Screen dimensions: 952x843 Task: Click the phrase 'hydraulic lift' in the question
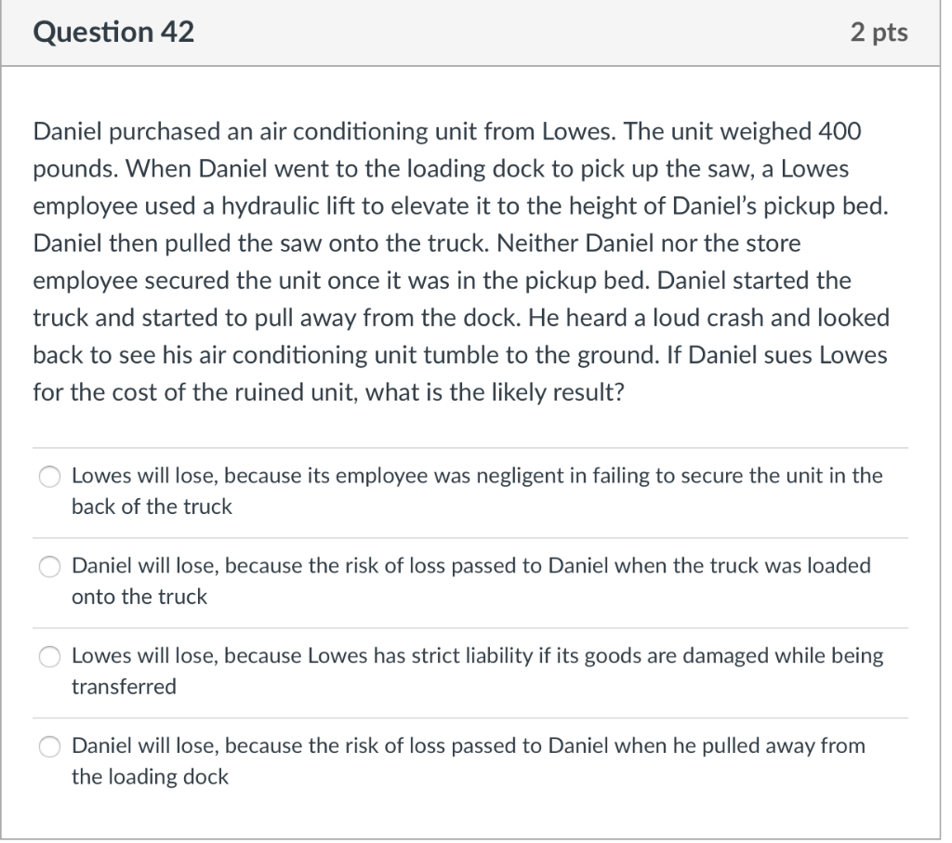tap(285, 206)
